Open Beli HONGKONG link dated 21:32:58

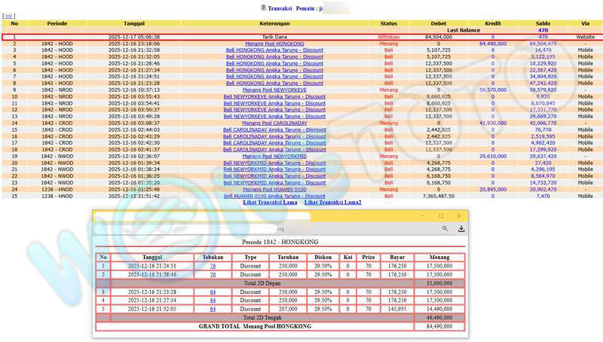click(274, 50)
